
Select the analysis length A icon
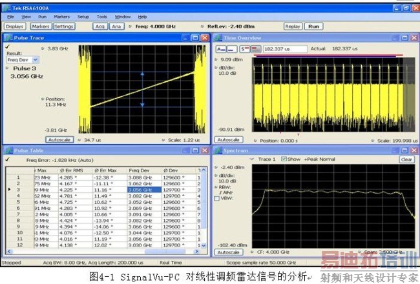click(221, 49)
